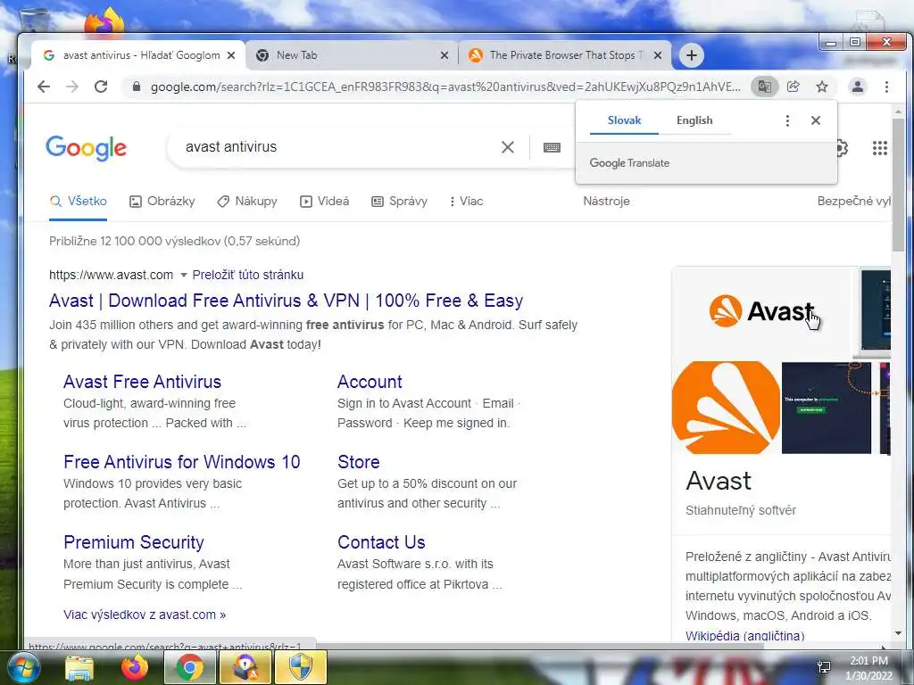Open translate popup options menu
The height and width of the screenshot is (685, 914).
787,120
